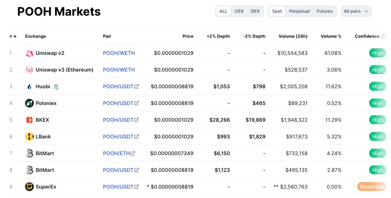
Task: Click the $0.00000007349 price value
Action: point(172,153)
